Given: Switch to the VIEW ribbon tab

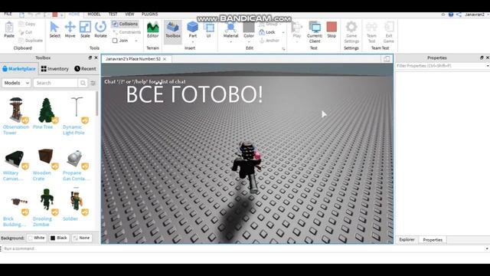Looking at the screenshot, I should point(129,14).
